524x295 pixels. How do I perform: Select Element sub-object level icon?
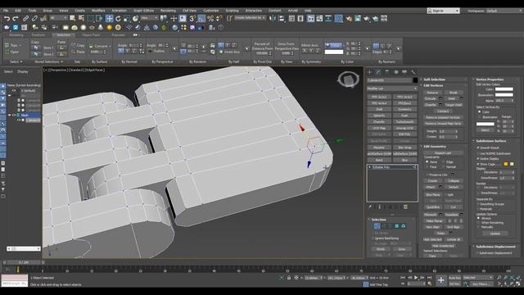(x=404, y=226)
